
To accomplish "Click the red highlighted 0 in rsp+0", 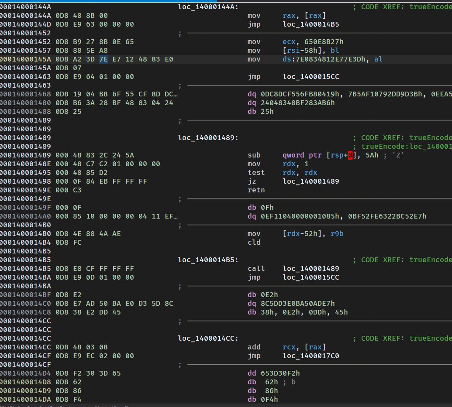I will [350, 155].
